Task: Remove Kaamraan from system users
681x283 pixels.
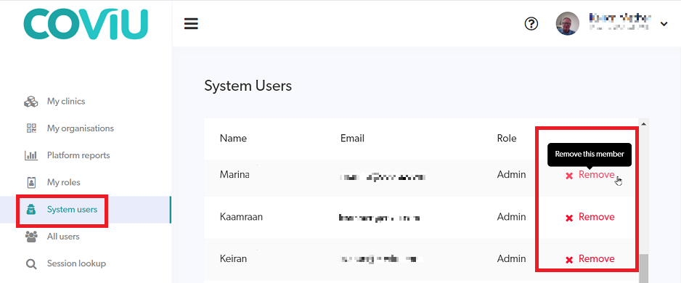Action: (596, 217)
